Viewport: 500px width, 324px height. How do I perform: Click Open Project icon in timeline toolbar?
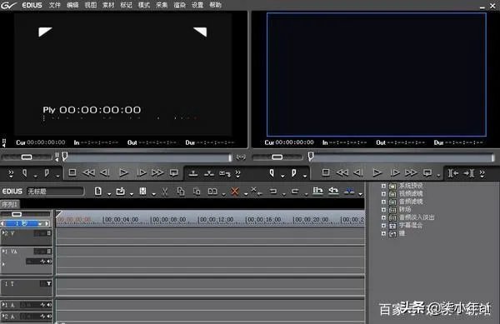coord(120,191)
